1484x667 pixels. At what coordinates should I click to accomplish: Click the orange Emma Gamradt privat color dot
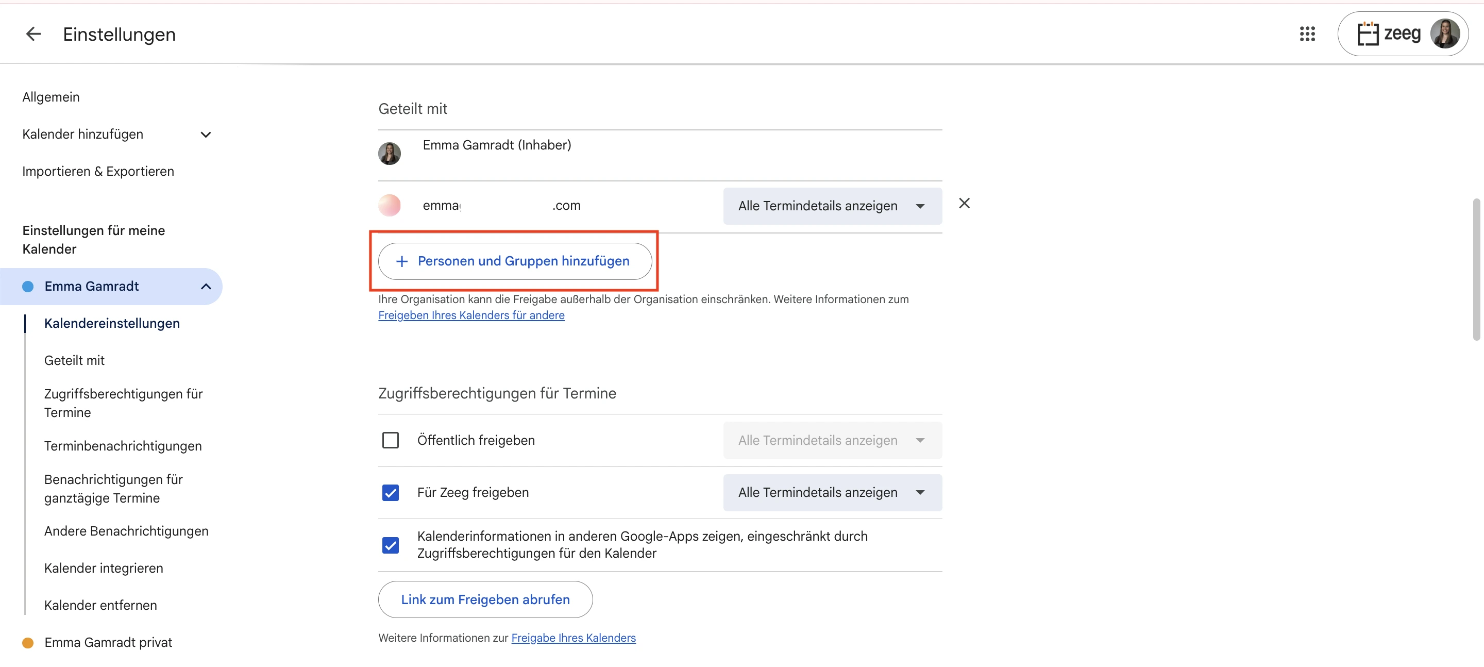(x=28, y=642)
